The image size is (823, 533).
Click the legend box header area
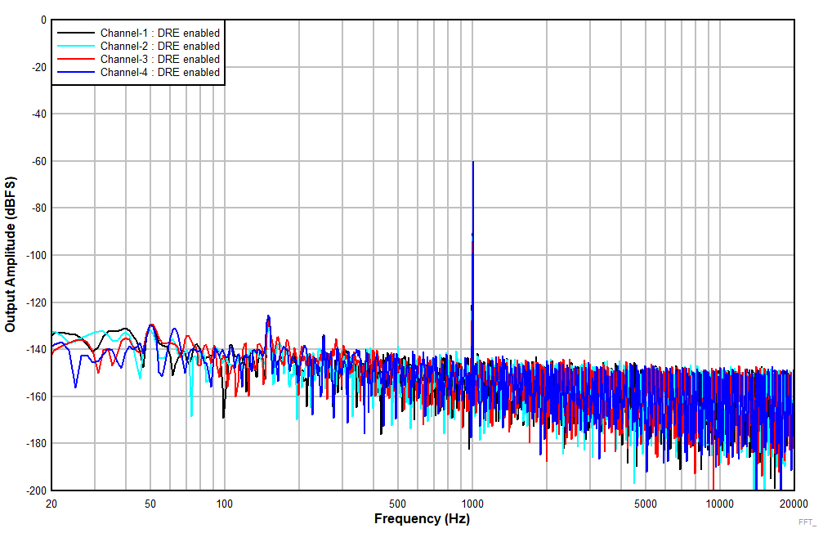click(139, 23)
